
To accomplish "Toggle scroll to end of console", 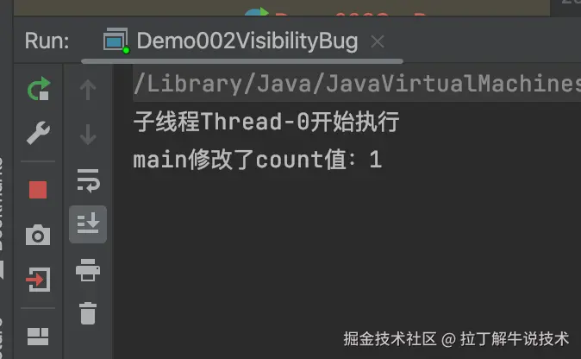I will pyautogui.click(x=88, y=224).
